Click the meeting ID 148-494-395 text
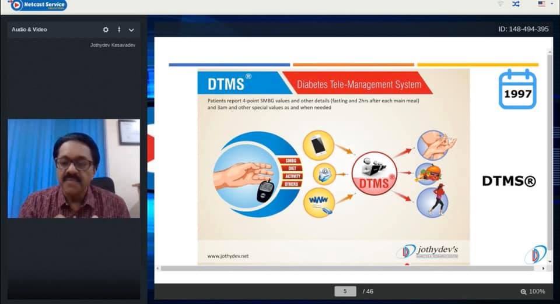560x304 pixels. tap(523, 29)
